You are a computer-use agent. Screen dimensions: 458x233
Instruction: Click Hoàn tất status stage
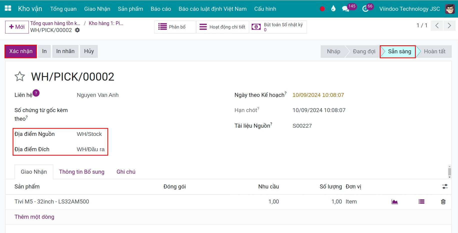pos(435,52)
